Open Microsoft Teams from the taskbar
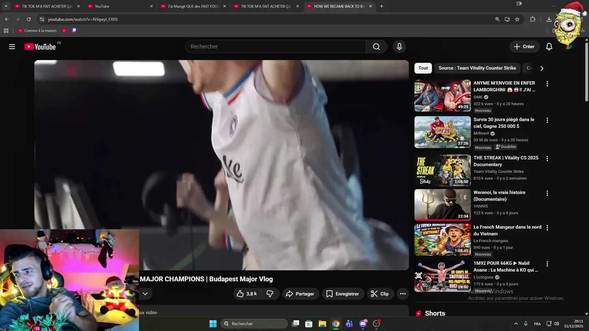 349,324
